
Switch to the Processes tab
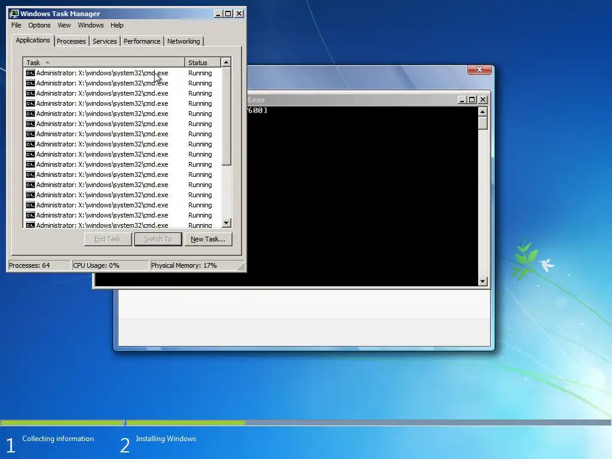tap(71, 41)
